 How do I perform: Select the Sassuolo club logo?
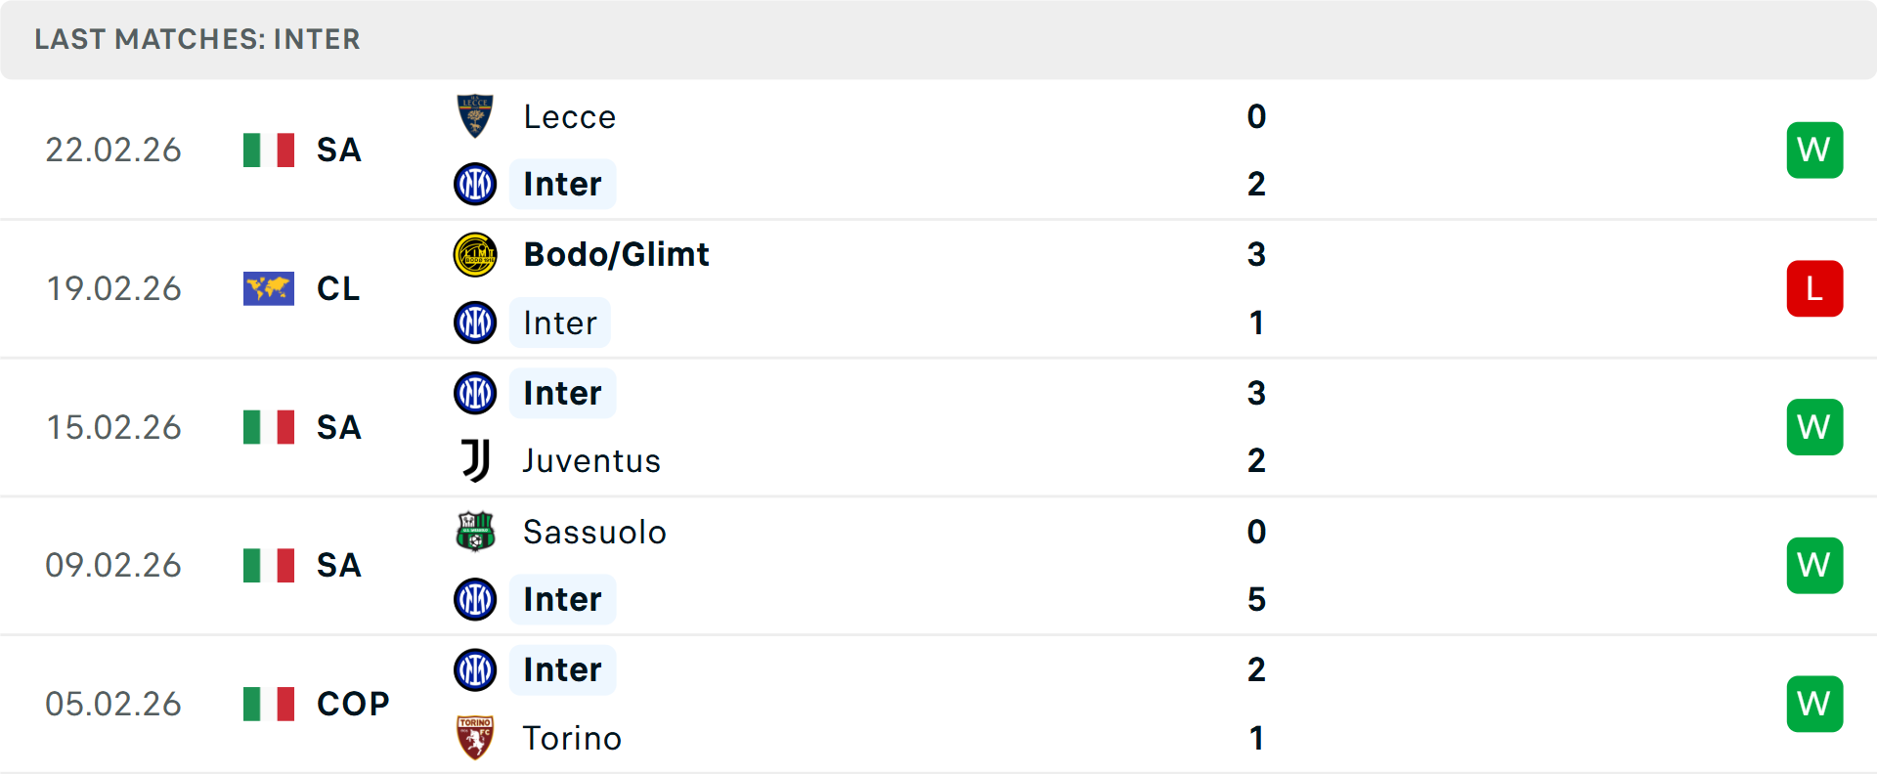475,533
